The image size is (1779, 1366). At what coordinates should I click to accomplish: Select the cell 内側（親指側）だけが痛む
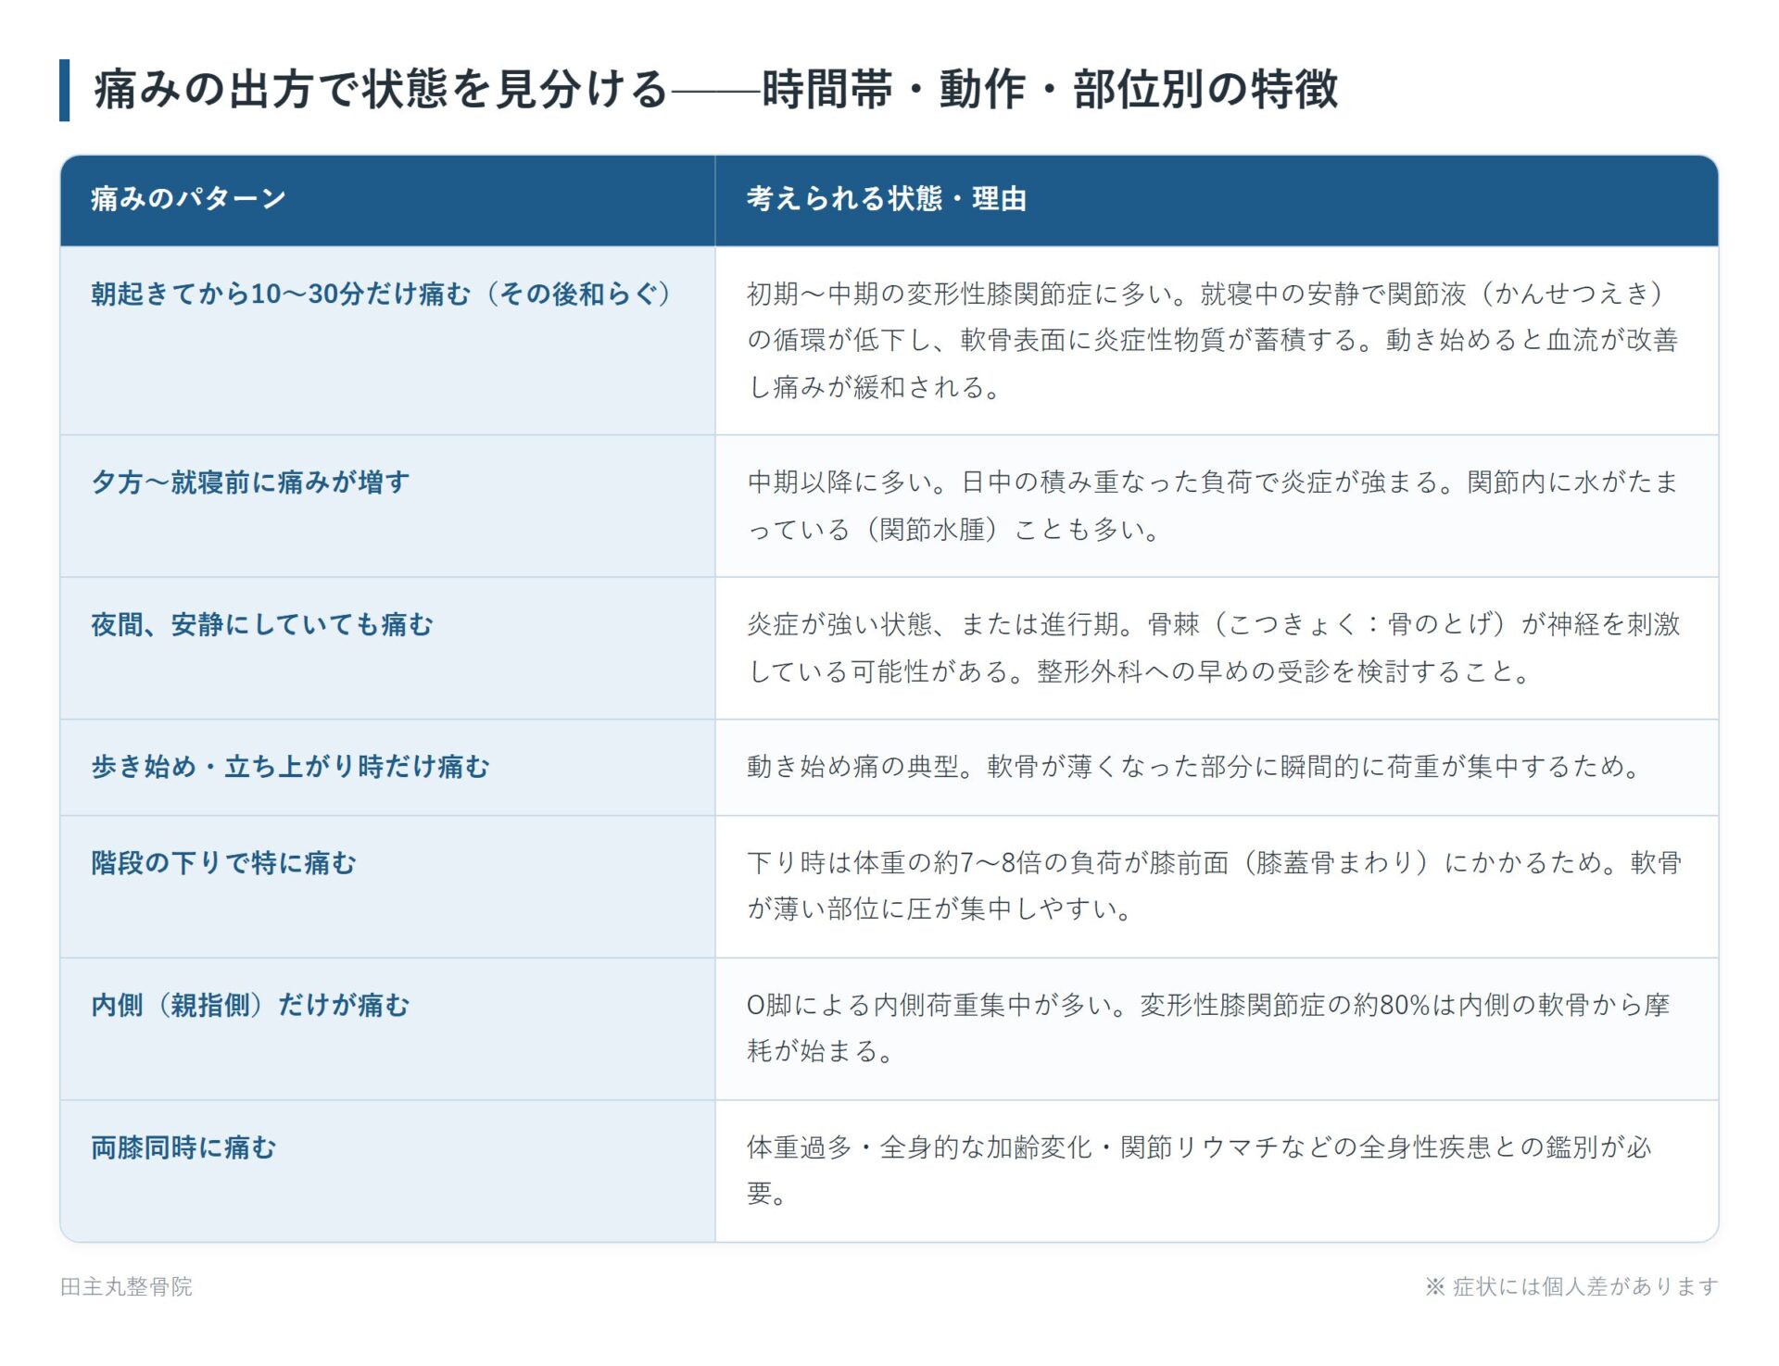[387, 1029]
